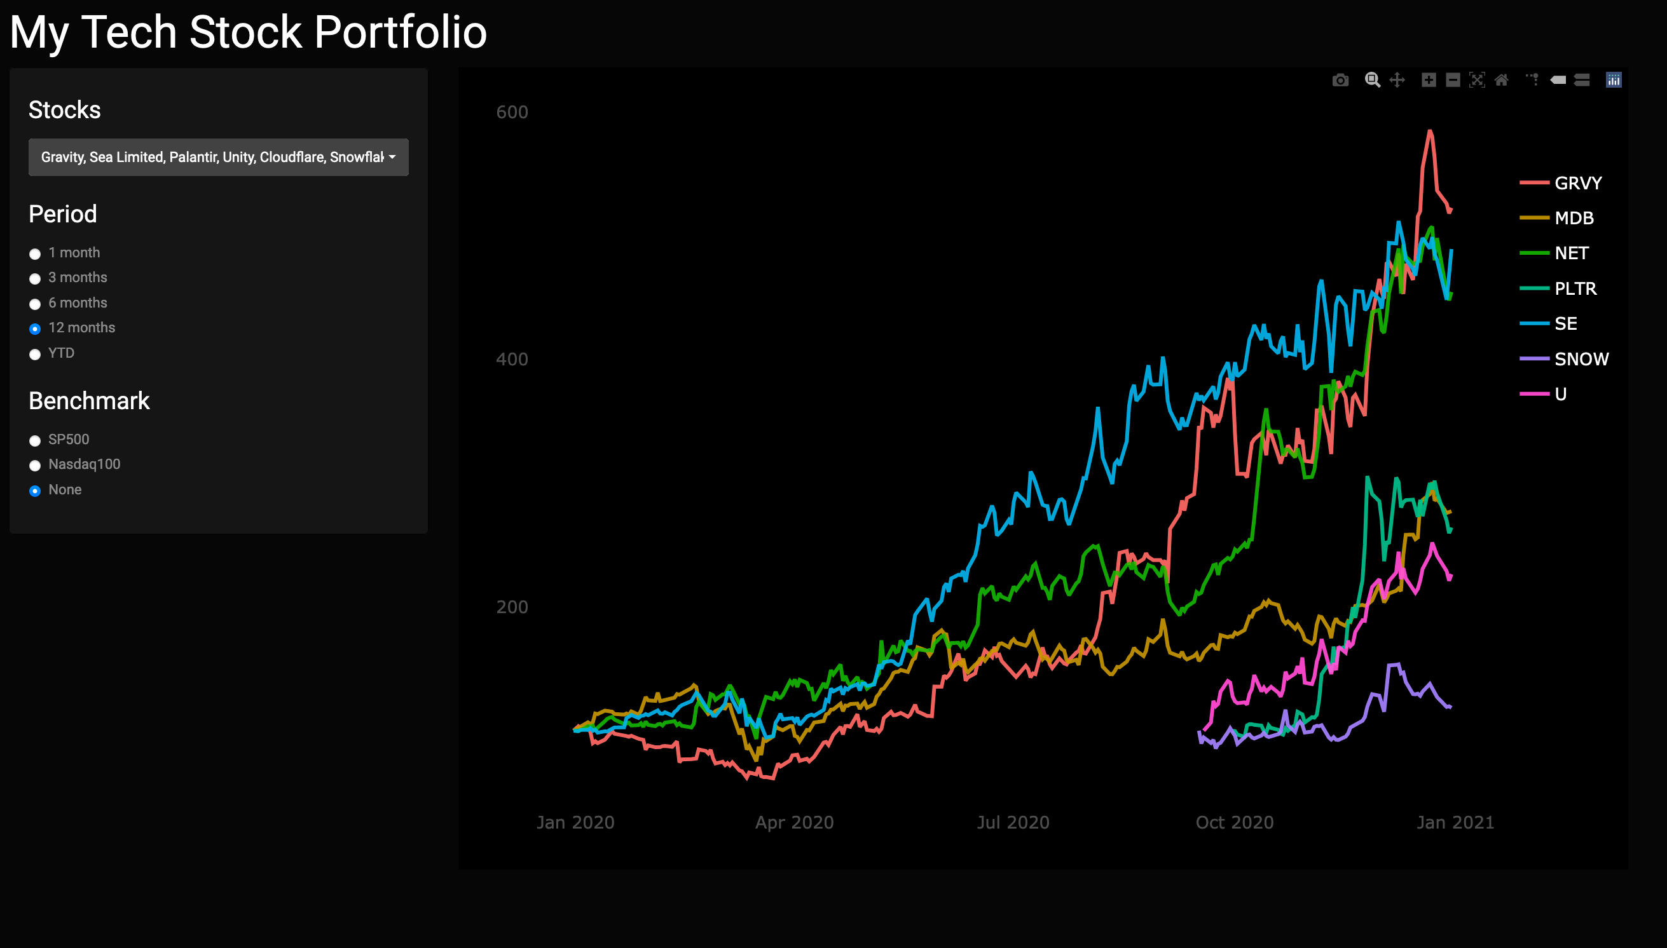Select the 1 month period

pos(35,254)
